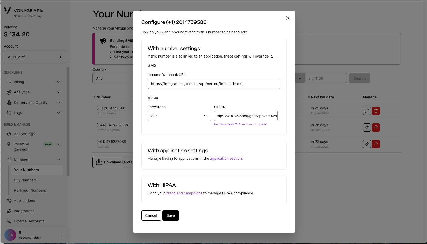Delete the United Kingdom number with trash icon
The width and height of the screenshot is (427, 244).
pos(376,127)
